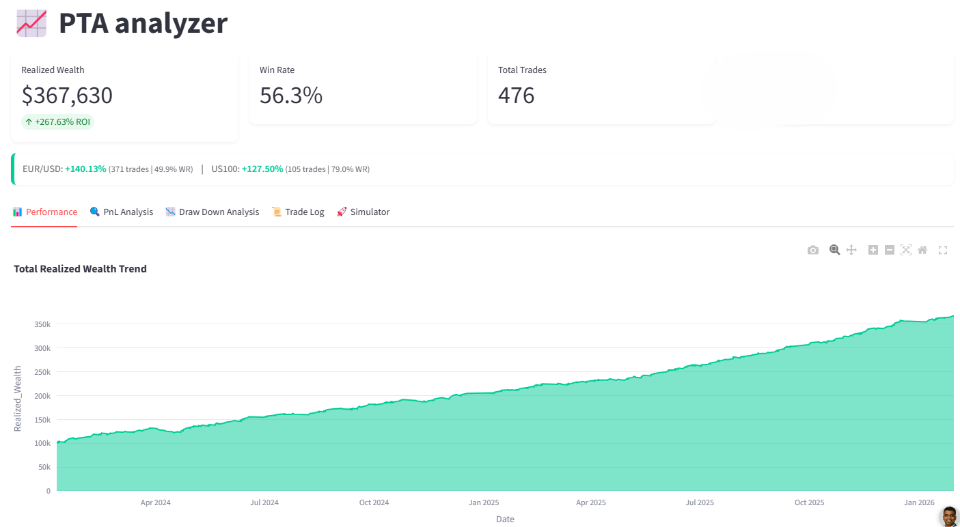960x527 pixels.
Task: Go to Draw Down Analysis tab
Action: coord(212,212)
